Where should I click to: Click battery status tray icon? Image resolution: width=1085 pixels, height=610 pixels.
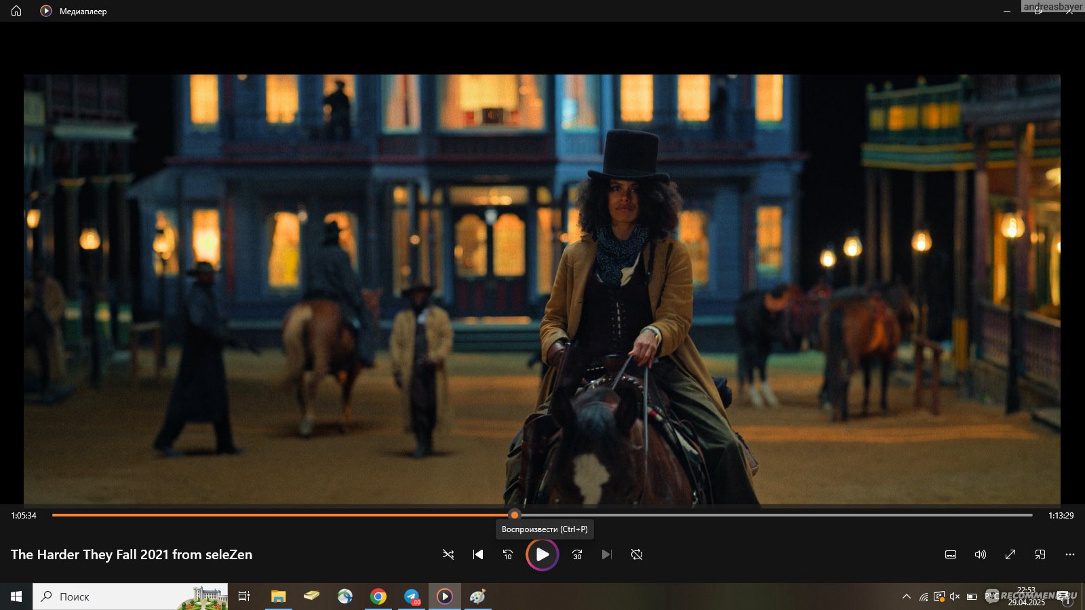click(972, 596)
